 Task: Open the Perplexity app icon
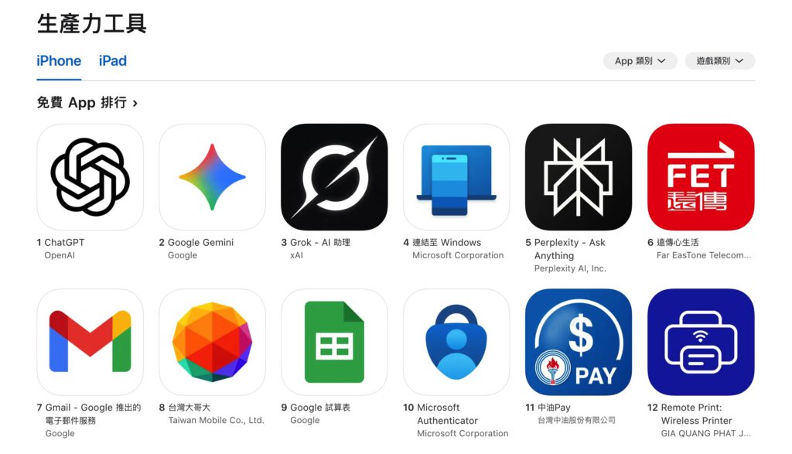coord(579,177)
